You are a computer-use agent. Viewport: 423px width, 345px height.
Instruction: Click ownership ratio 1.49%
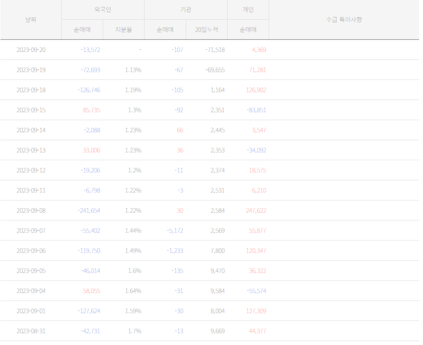click(x=134, y=250)
